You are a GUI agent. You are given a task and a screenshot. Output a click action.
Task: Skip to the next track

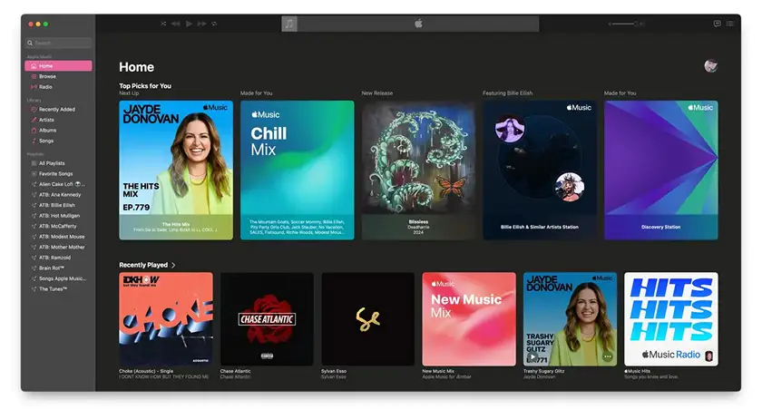pos(201,24)
